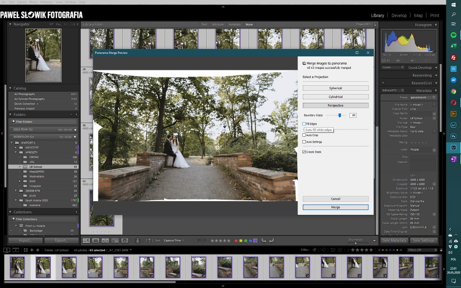
Task: Collapse the Collections panel
Action: 10,212
